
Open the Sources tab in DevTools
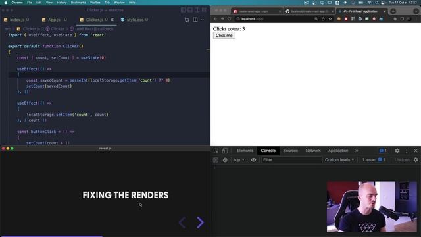(291, 151)
